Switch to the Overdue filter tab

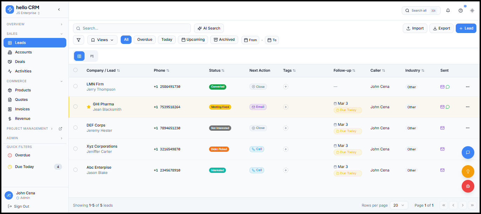(x=145, y=40)
